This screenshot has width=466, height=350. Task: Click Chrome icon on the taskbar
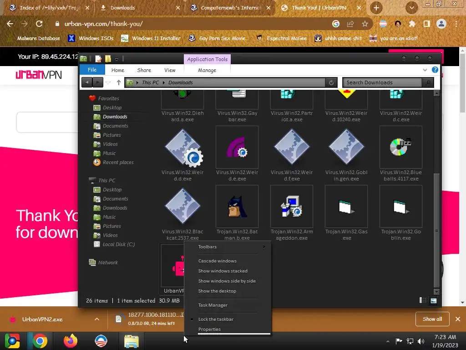[x=40, y=341]
